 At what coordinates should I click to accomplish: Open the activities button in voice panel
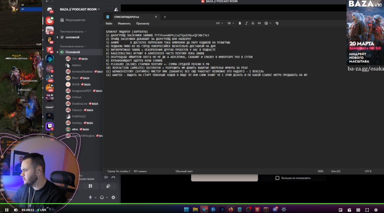(x=90, y=186)
